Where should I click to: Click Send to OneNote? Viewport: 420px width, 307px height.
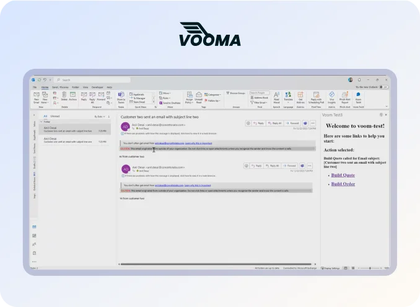(170, 103)
